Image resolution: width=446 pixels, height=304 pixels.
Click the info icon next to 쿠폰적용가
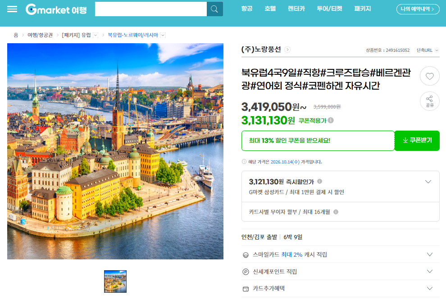tap(331, 120)
